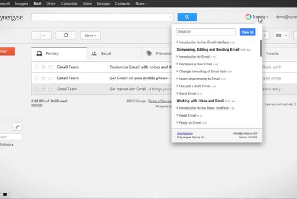Click the Primary inbox tray icon
This screenshot has height=199, width=297.
pos(39,53)
